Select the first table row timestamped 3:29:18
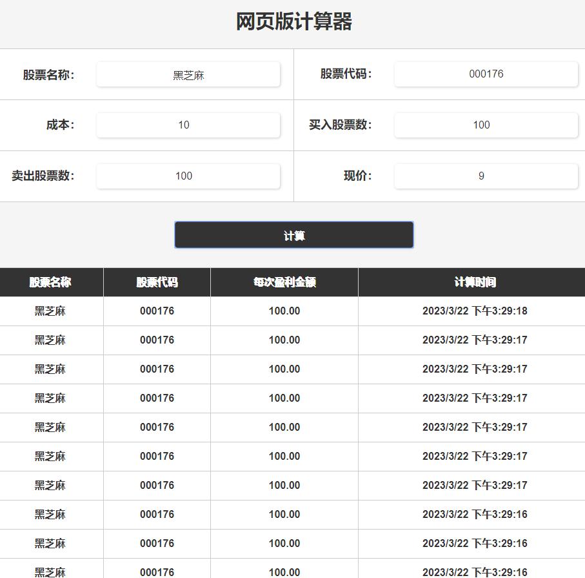 click(292, 311)
